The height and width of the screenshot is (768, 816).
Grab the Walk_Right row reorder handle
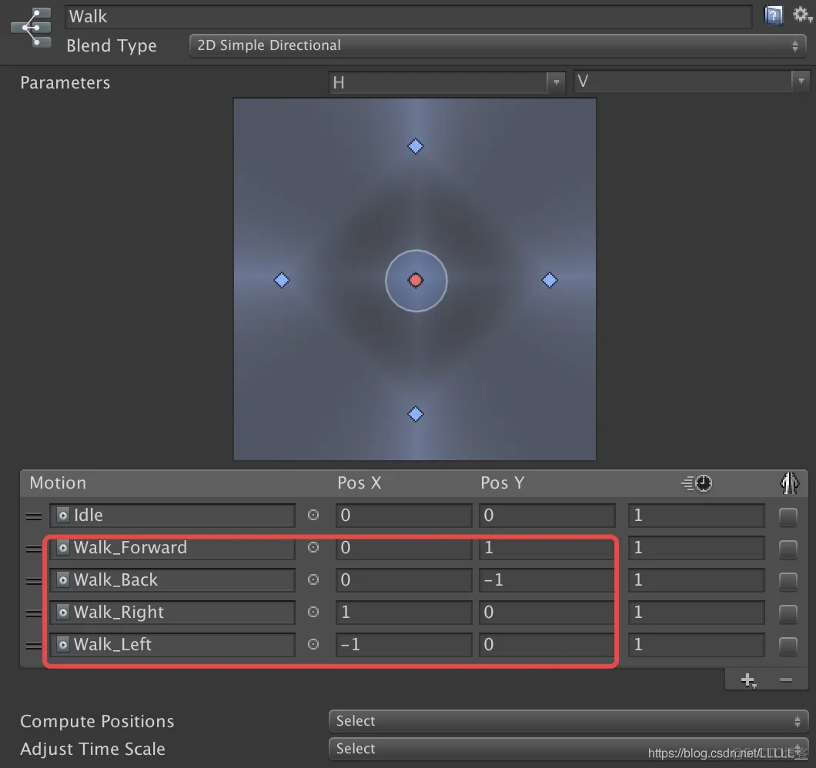[34, 613]
